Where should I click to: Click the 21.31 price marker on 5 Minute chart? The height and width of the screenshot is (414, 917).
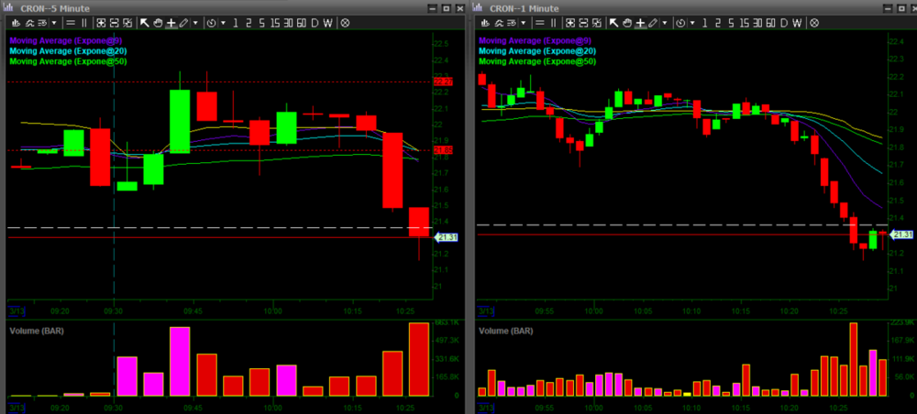(446, 238)
